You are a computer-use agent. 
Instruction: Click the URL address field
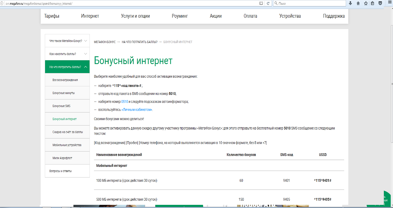[x=131, y=4]
